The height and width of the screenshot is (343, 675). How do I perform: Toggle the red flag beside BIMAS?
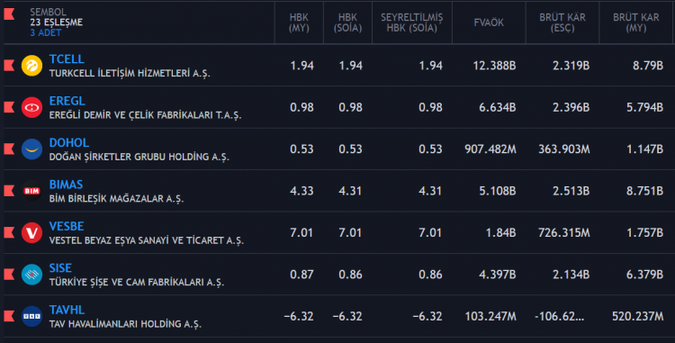(9, 191)
